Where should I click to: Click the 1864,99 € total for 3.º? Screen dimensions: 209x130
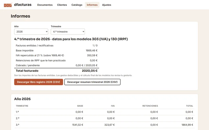tap(187, 125)
